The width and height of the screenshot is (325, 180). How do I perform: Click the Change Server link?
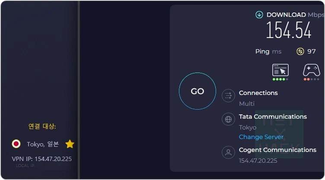[261, 137]
